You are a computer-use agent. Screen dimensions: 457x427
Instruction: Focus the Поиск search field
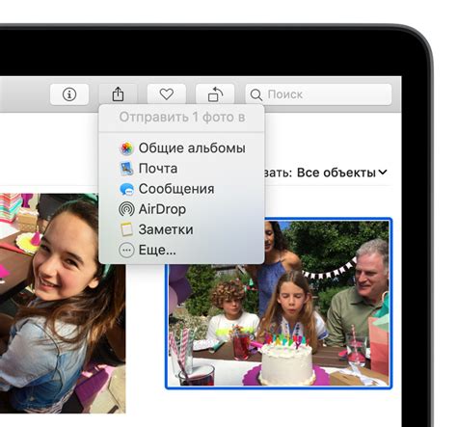pos(318,94)
